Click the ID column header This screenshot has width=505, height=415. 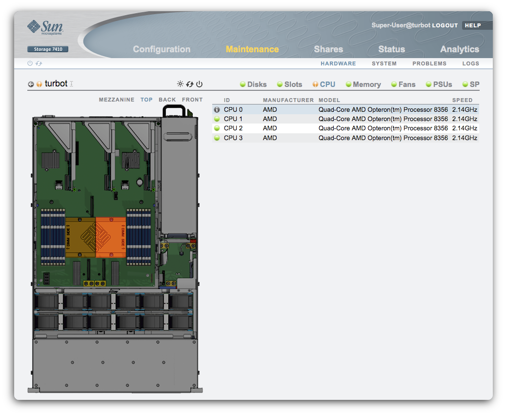pyautogui.click(x=227, y=100)
